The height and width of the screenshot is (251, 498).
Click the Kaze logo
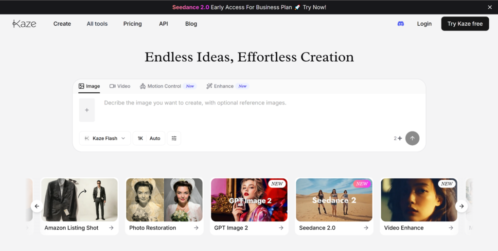[x=24, y=24]
